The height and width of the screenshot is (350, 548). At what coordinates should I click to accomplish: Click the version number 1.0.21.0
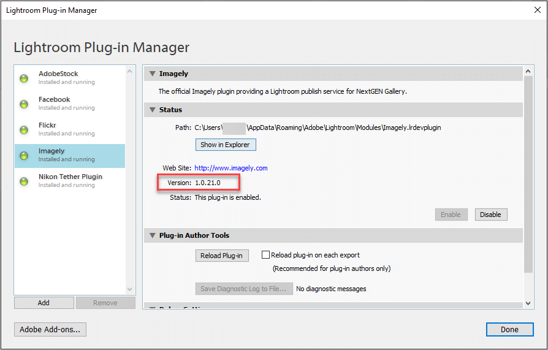point(208,183)
